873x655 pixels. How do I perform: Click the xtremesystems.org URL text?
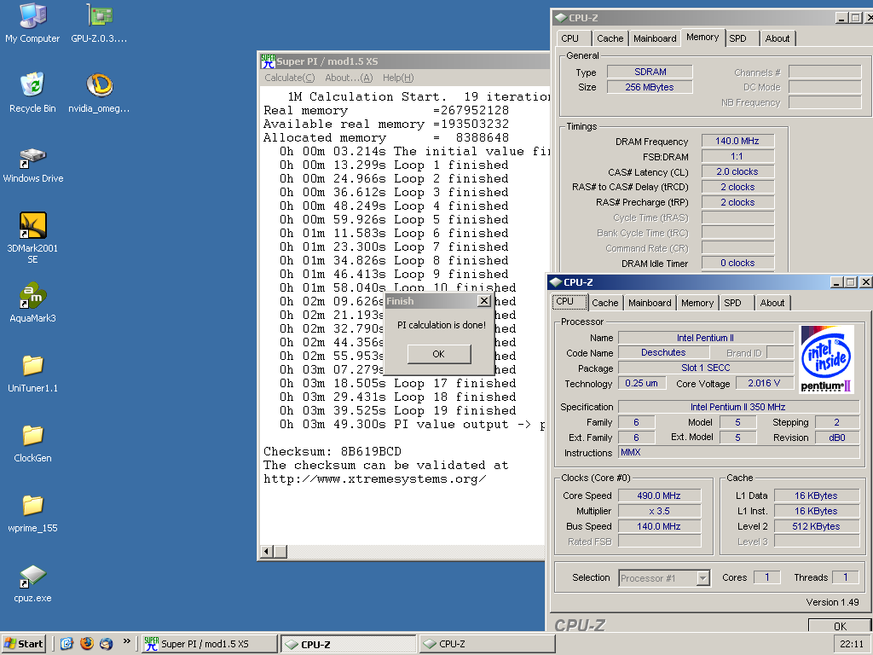[x=375, y=479]
